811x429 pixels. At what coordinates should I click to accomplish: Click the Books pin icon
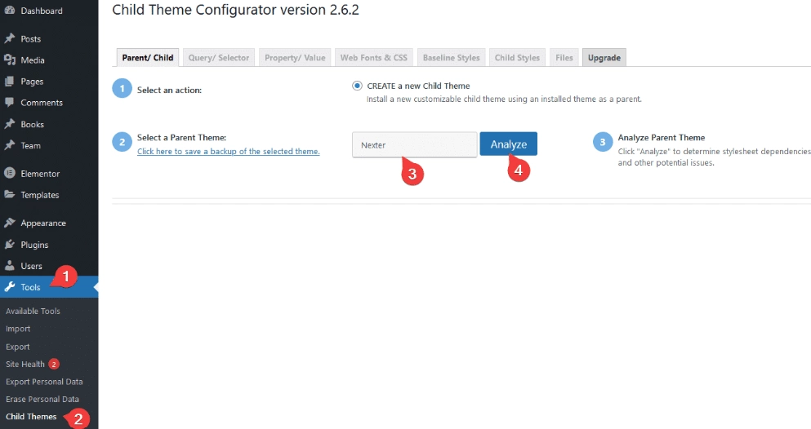click(10, 124)
